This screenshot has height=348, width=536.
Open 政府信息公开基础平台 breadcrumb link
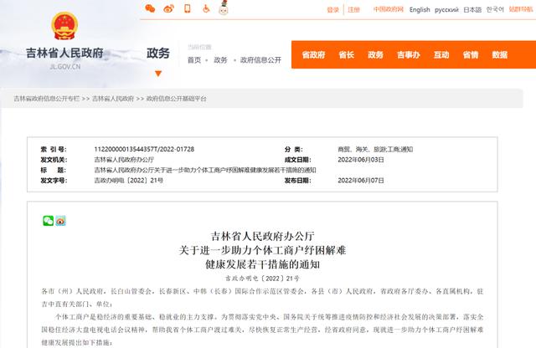click(x=177, y=99)
